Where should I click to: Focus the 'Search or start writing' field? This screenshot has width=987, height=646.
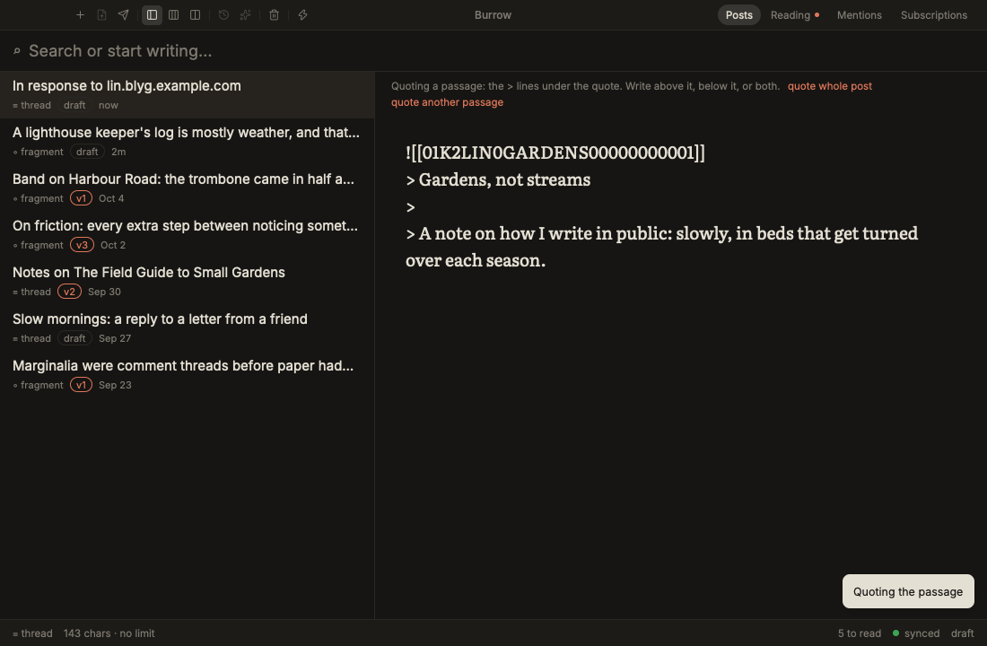493,51
